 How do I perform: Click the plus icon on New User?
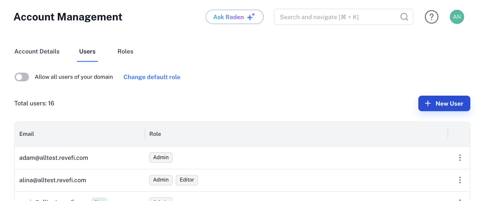point(428,103)
